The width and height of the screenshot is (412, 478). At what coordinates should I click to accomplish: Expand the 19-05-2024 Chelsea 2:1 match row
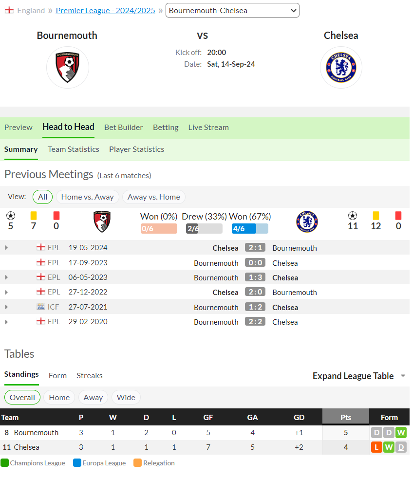point(6,248)
